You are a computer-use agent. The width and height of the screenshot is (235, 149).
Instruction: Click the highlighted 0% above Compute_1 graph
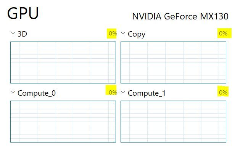[223, 93]
